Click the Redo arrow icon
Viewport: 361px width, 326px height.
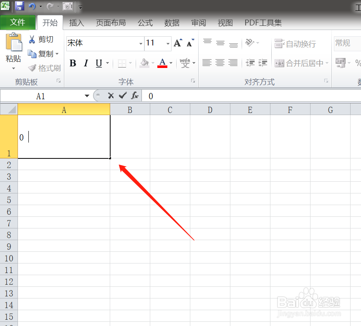click(50, 6)
